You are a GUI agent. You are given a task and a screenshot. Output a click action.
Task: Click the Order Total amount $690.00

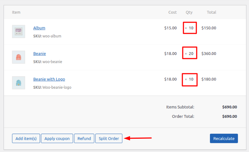(230, 116)
